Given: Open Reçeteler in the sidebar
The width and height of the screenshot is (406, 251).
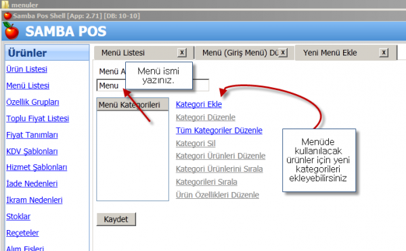Looking at the screenshot, I should [22, 233].
